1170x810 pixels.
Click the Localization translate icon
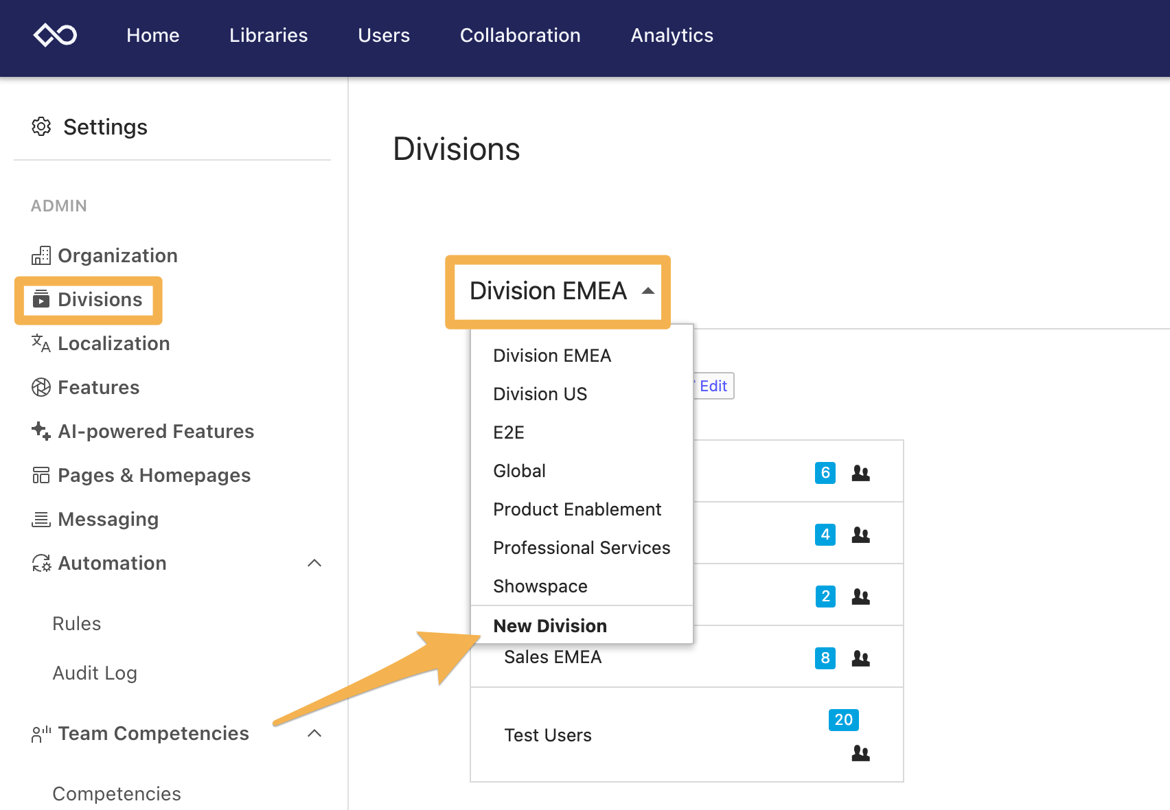pyautogui.click(x=41, y=343)
